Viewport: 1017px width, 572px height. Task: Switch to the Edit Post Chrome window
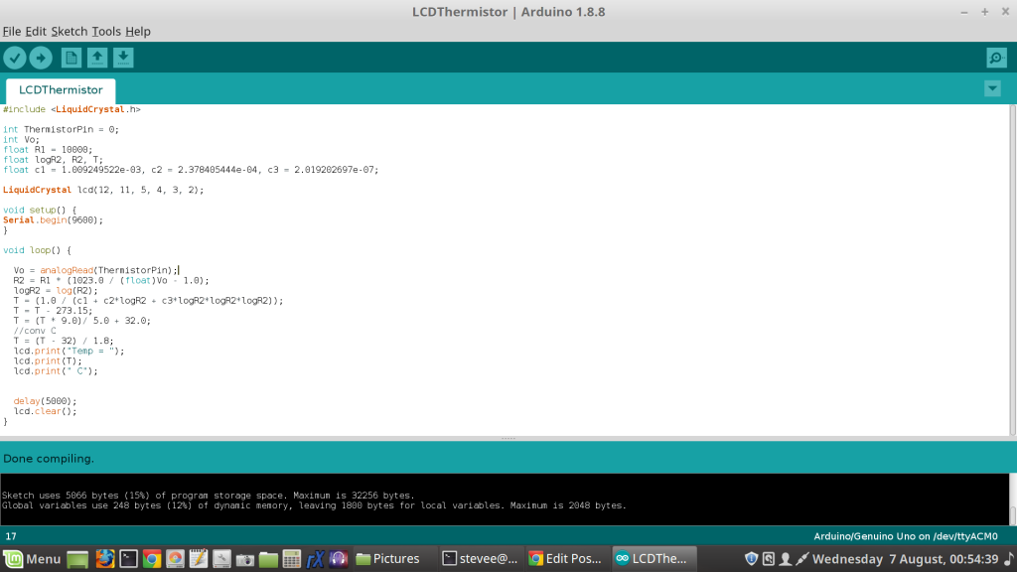564,559
